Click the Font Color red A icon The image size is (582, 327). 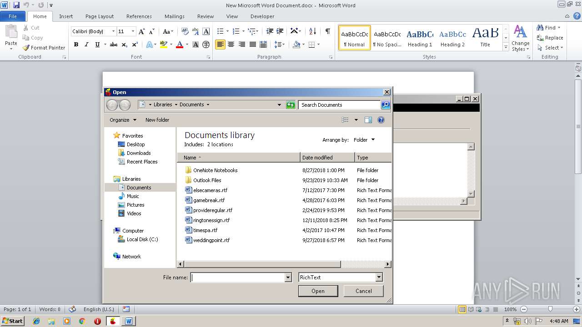pyautogui.click(x=180, y=45)
